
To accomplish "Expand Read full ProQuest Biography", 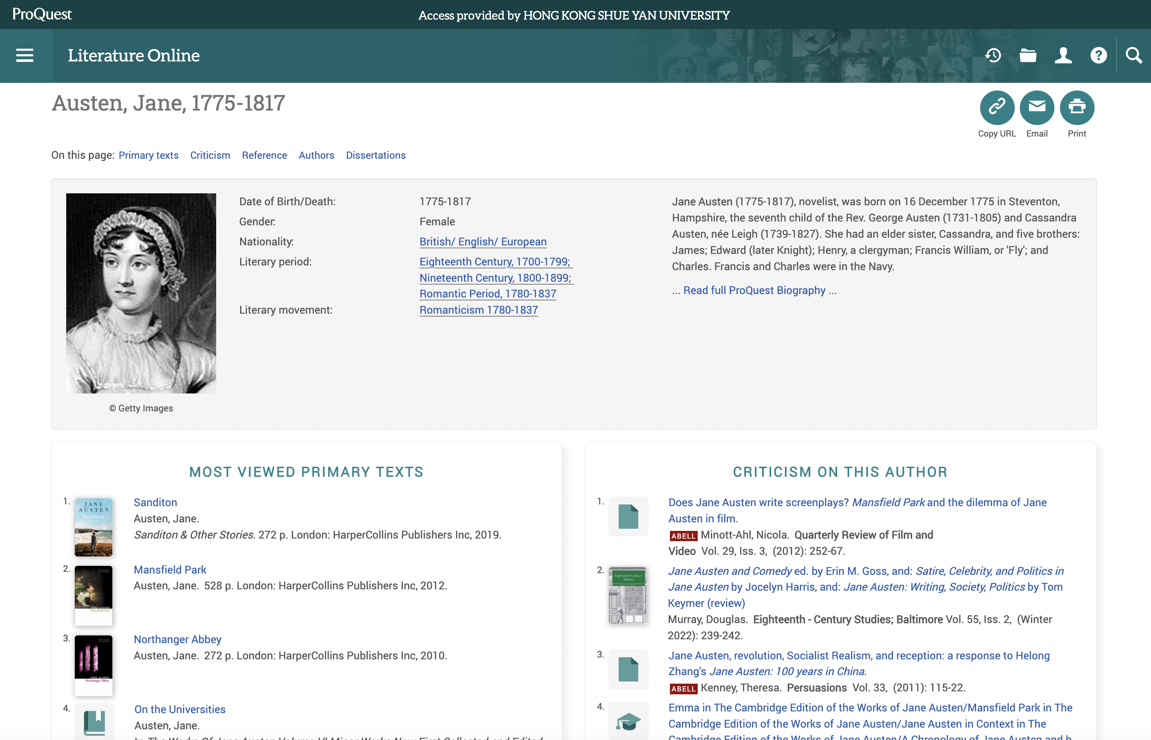I will (760, 290).
